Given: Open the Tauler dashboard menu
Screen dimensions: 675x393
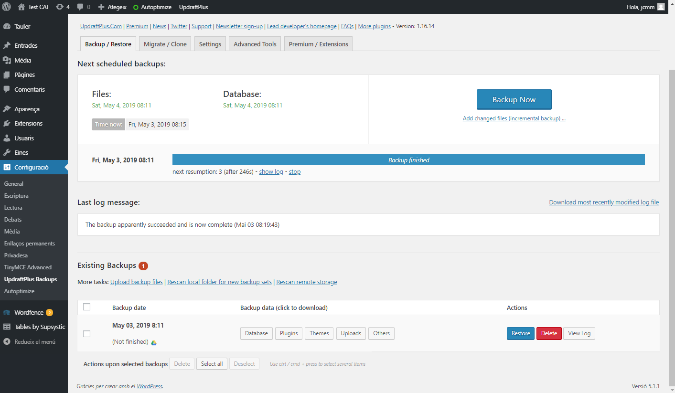Looking at the screenshot, I should tap(34, 26).
